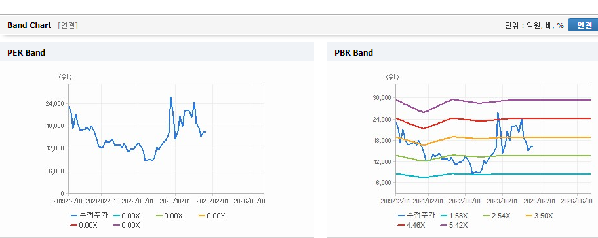This screenshot has height=238, width=598.
Task: Click 2022/06/01 date label in PBR Band chart
Action: (x=466, y=201)
